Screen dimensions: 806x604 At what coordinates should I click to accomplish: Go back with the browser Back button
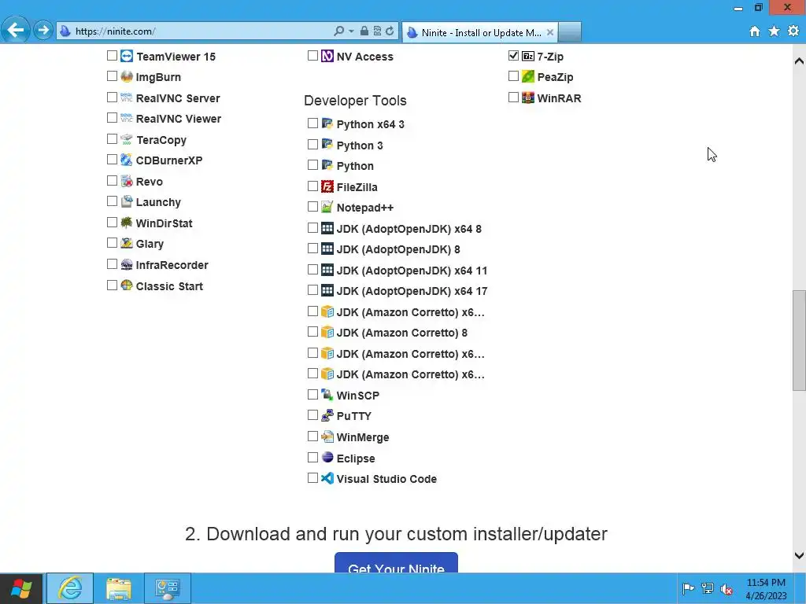tap(16, 31)
